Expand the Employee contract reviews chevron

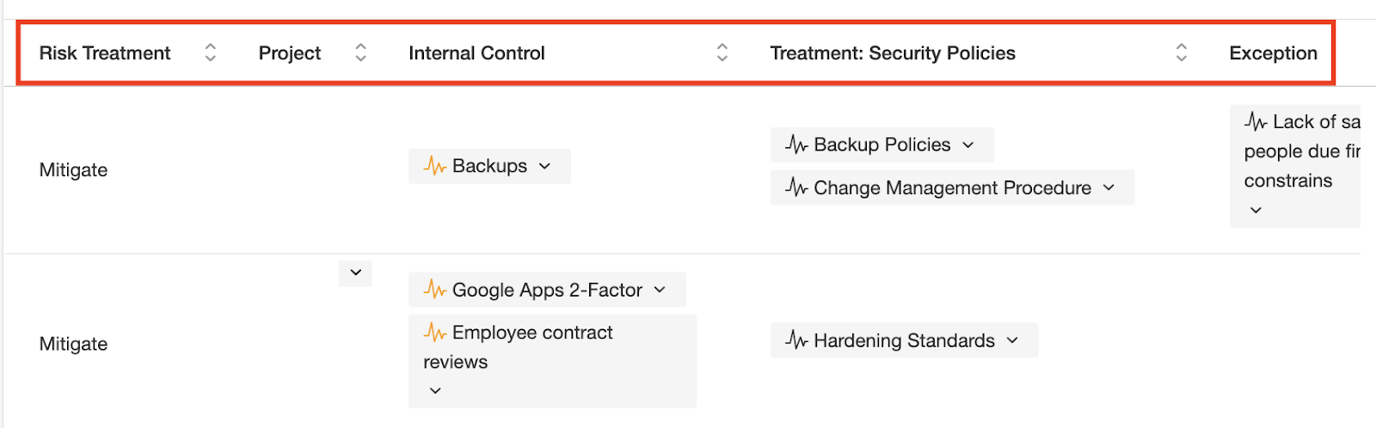435,390
